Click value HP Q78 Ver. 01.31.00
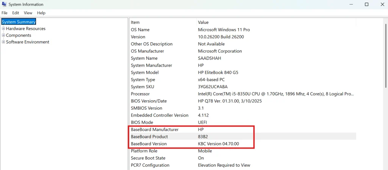388x170 pixels. coord(230,101)
